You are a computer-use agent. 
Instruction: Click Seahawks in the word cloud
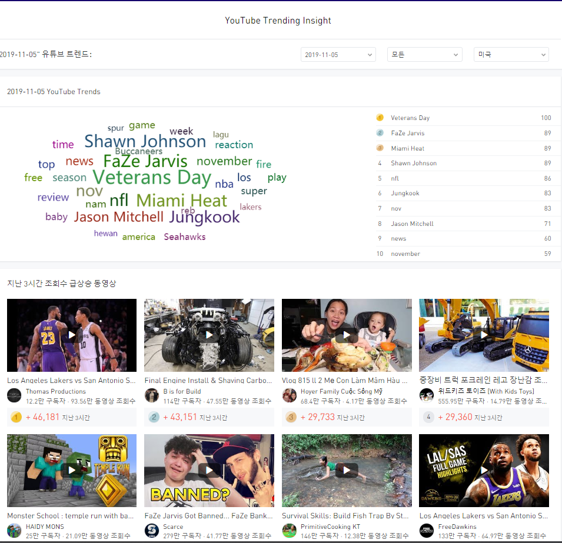click(185, 237)
